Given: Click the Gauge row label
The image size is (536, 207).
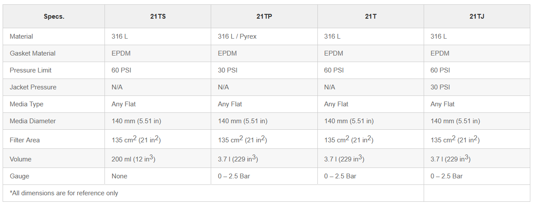Looking at the screenshot, I should coord(19,176).
